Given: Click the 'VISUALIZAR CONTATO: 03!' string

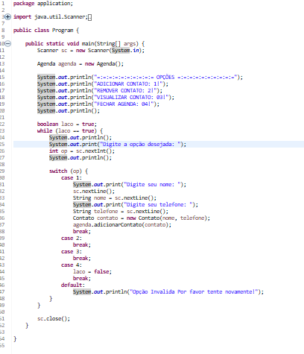Looking at the screenshot, I should click(x=131, y=98).
